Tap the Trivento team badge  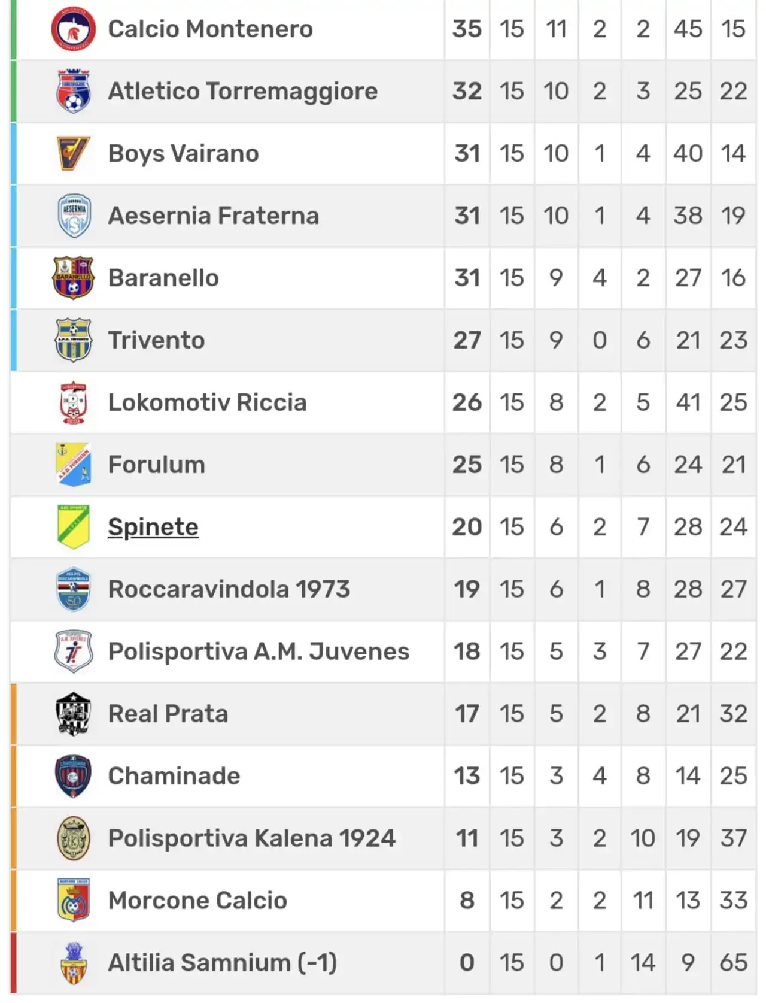coord(73,340)
